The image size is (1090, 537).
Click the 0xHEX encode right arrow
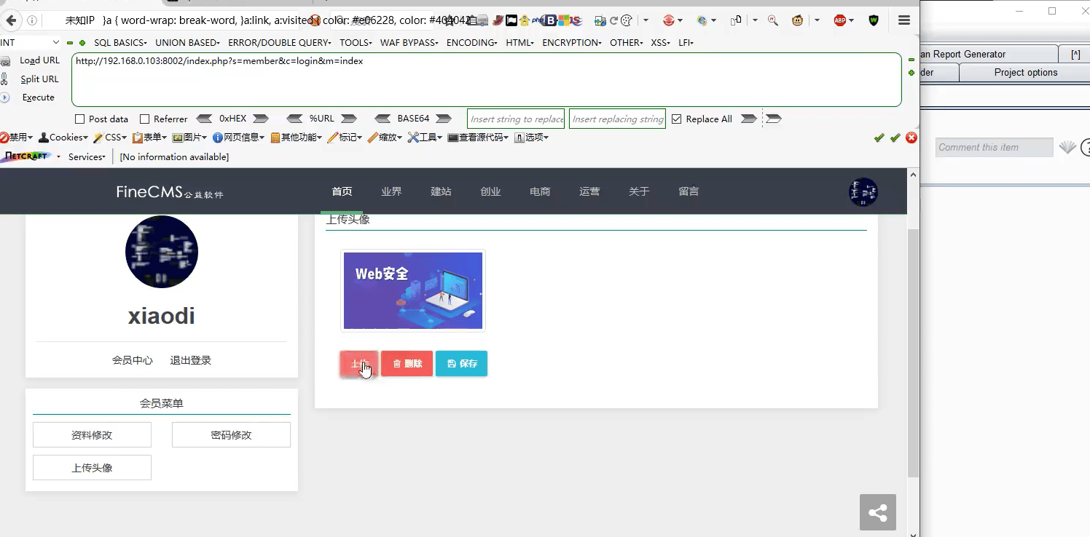[261, 119]
